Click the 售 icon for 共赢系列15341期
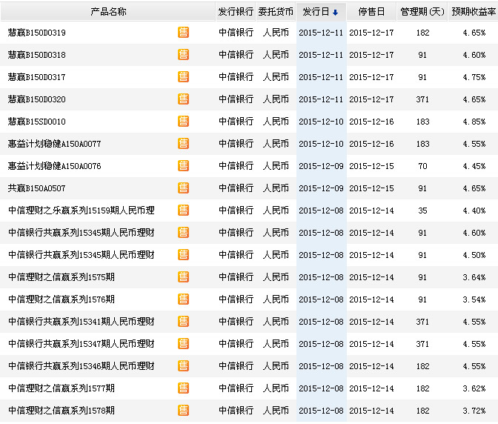 click(183, 322)
